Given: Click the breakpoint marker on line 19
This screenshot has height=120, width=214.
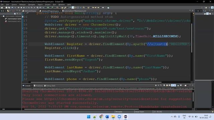Looking at the screenshot, I should pos(23,28).
